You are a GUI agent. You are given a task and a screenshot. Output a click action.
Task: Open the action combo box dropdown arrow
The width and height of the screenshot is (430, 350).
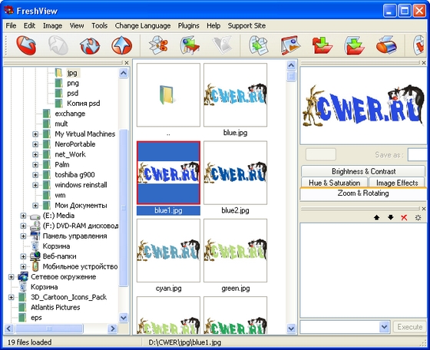pos(385,327)
